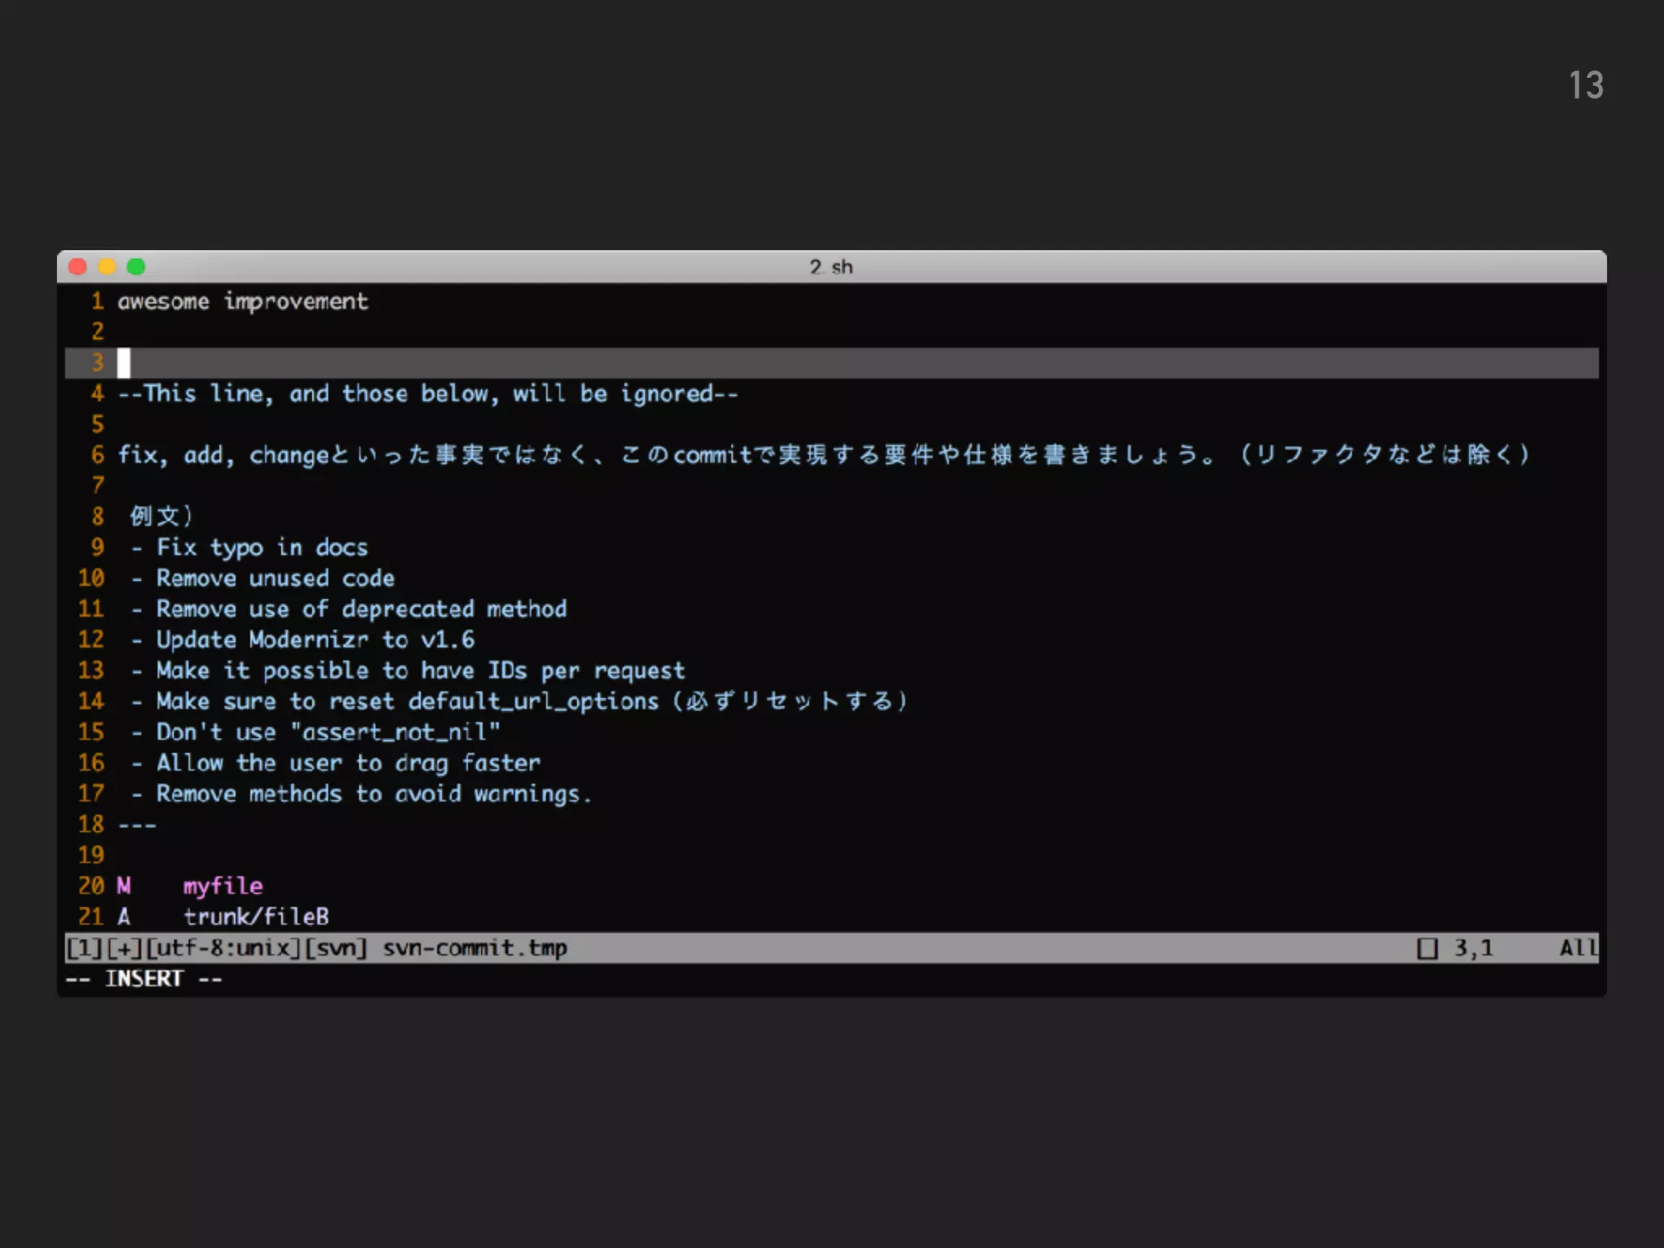Click 'svn-commit.tmp' filename in status bar
Image resolution: width=1664 pixels, height=1248 pixels.
pyautogui.click(x=474, y=948)
